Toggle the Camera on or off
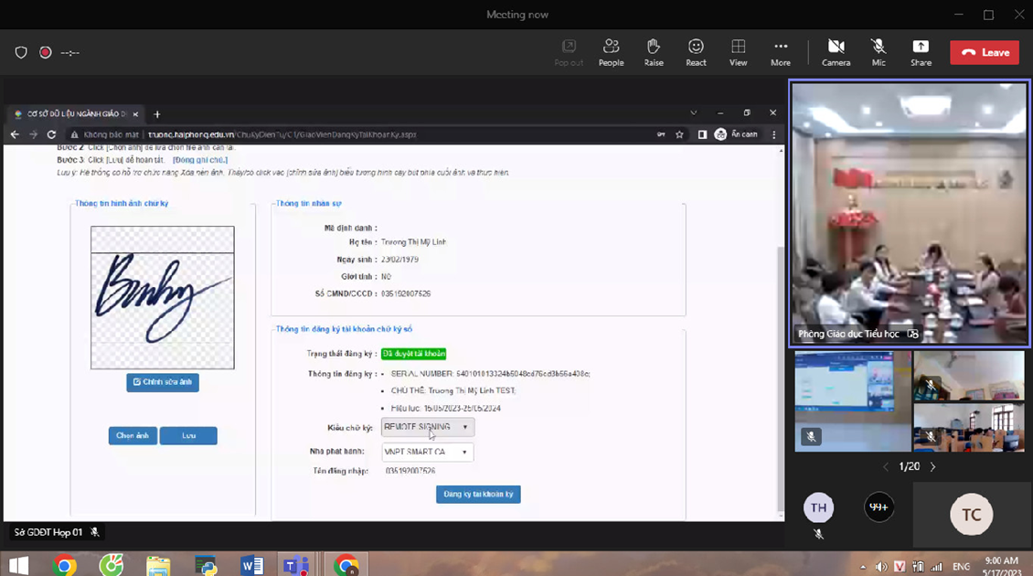Viewport: 1033px width, 576px height. (x=836, y=52)
